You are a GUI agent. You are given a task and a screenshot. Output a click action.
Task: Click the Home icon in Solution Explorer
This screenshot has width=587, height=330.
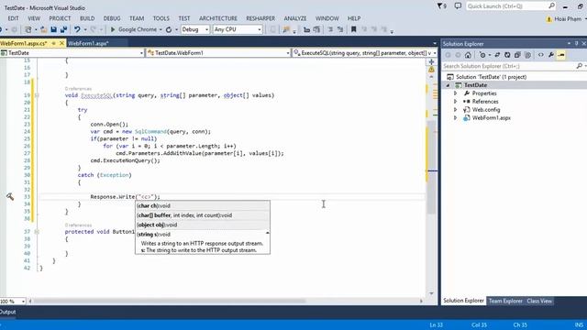coord(468,55)
